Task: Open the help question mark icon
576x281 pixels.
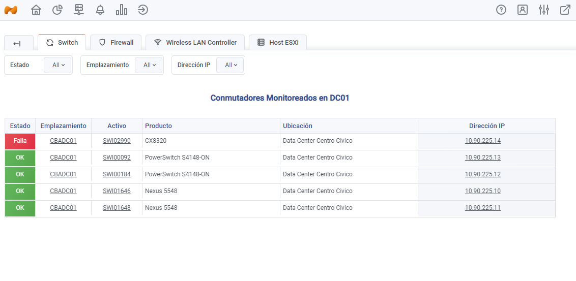Action: pos(501,10)
